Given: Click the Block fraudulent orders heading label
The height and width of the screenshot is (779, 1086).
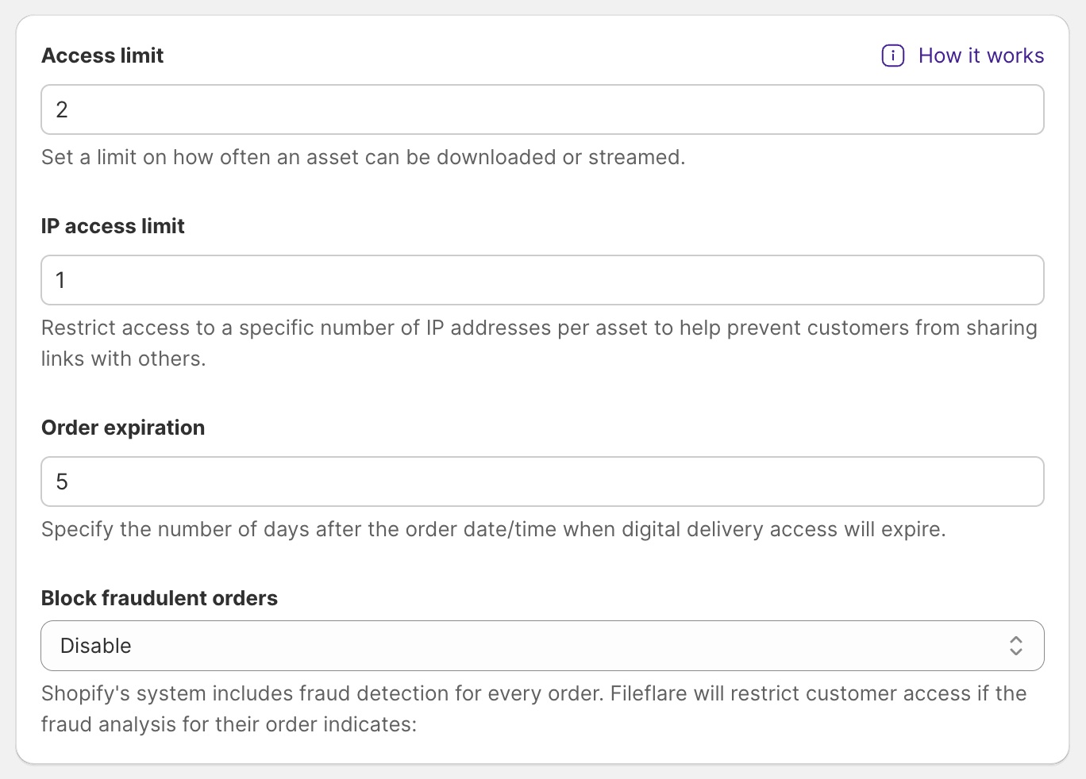Looking at the screenshot, I should coord(160,598).
